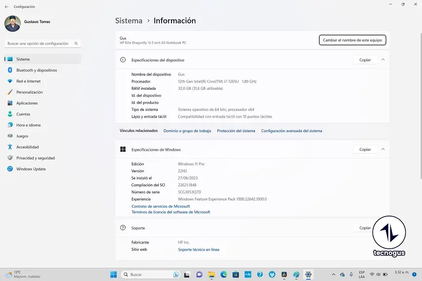Open the blue notification badge

point(415,275)
